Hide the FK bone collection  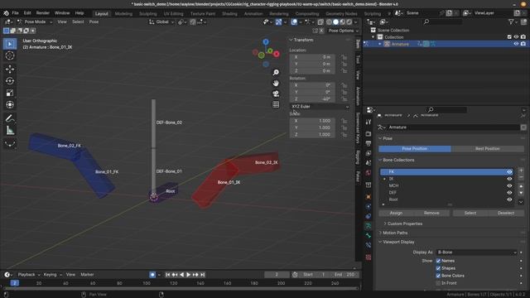click(509, 172)
